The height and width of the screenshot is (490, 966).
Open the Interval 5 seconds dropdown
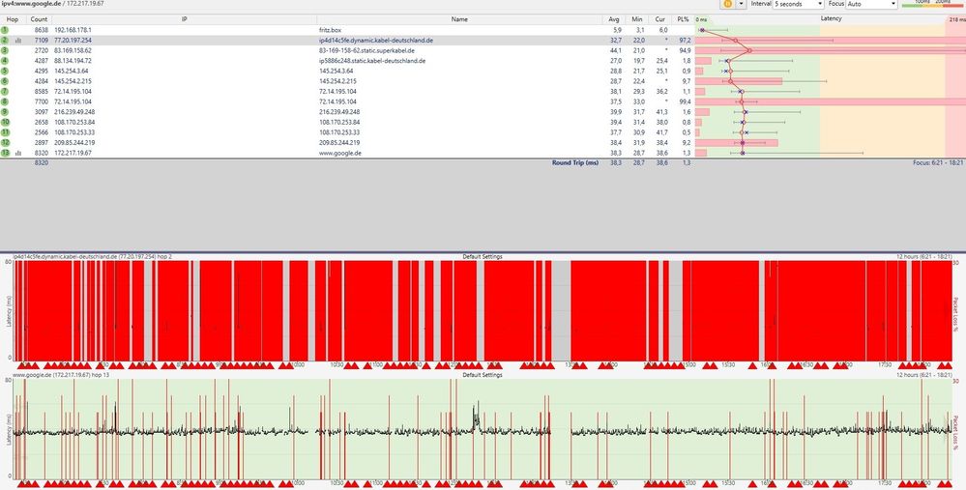[799, 4]
